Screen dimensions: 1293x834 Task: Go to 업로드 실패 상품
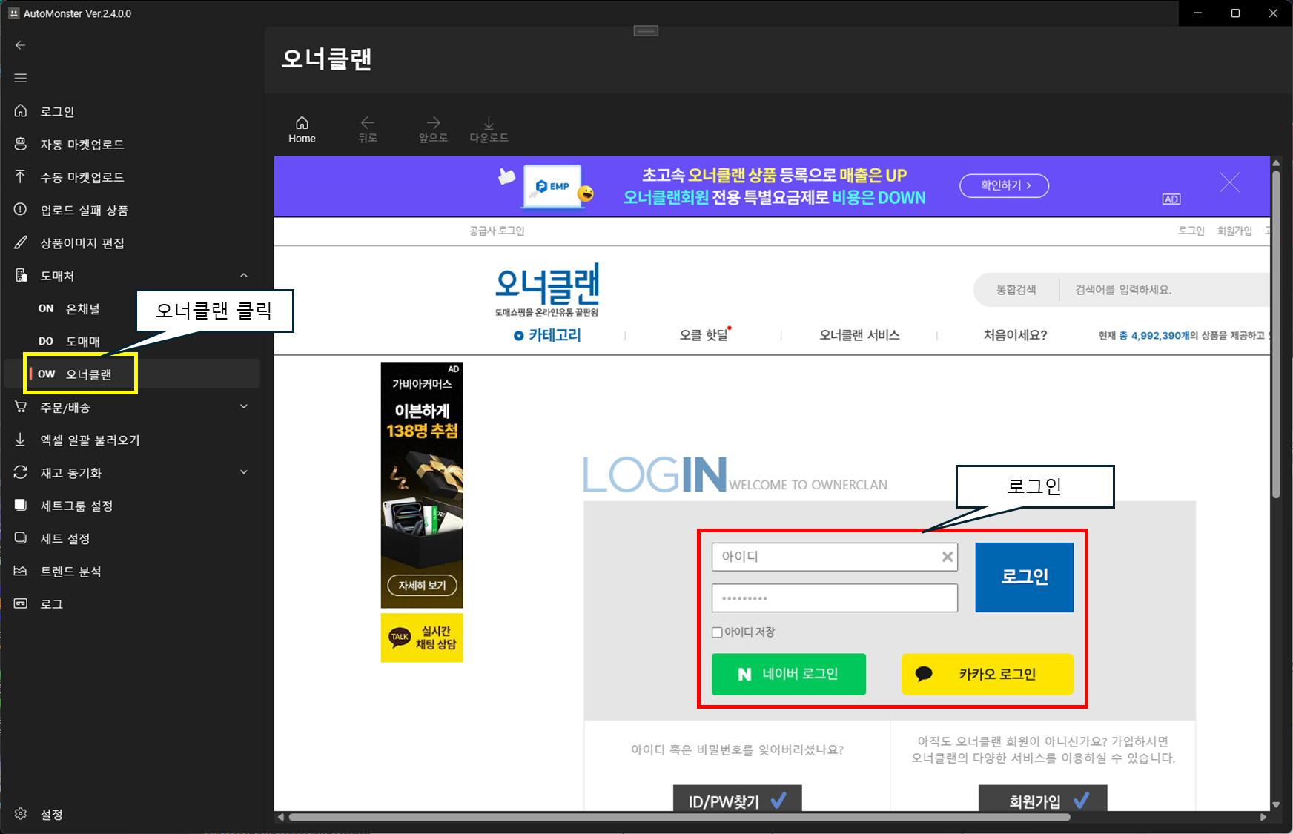coord(132,210)
